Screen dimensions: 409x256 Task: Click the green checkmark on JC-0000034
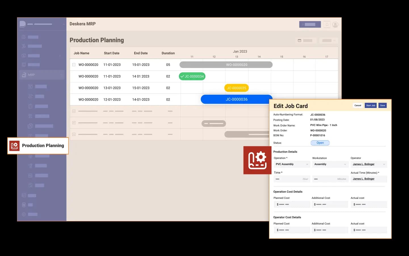182,76
